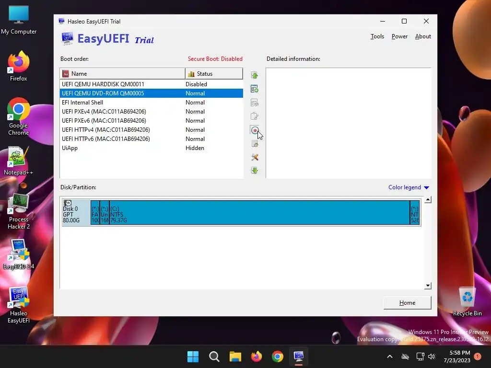Click EasyUEFI taskbar icon
Image resolution: width=491 pixels, height=368 pixels.
(298, 356)
